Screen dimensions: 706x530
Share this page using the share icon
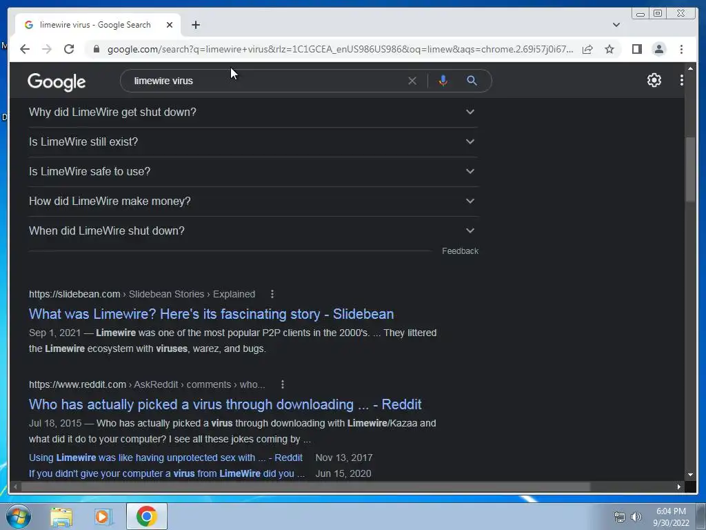[x=587, y=49]
